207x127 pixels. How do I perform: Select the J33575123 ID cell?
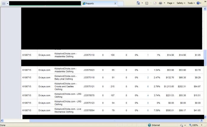pyautogui.click(x=89, y=103)
